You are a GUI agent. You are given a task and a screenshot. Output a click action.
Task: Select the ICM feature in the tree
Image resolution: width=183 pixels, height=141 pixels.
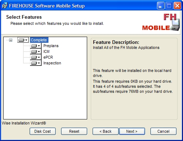(46, 51)
